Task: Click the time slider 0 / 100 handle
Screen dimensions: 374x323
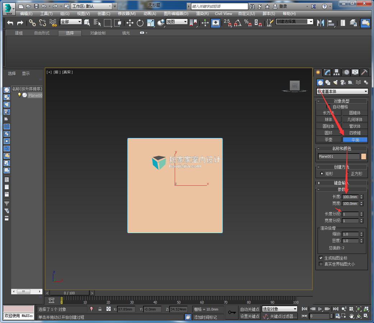Action: coord(69,293)
